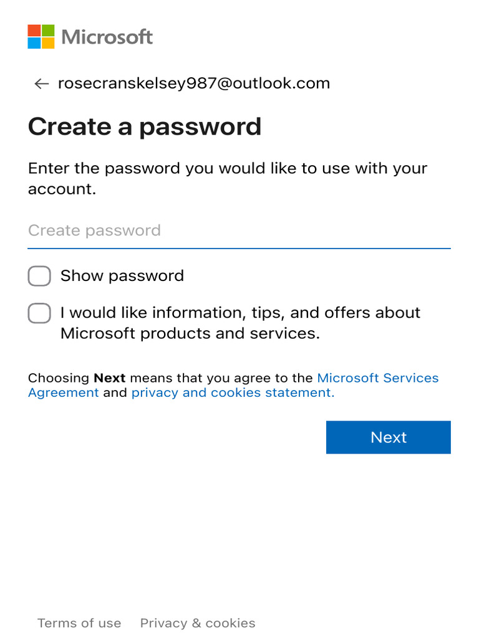Focus the Create password field
This screenshot has height=638, width=479.
click(x=239, y=231)
